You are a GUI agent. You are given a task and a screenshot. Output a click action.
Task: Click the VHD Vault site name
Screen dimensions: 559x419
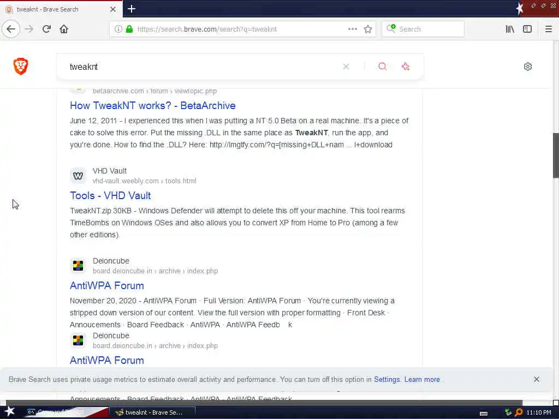tap(109, 171)
